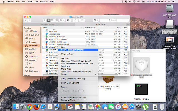178x111 pixels.
Task: Select Microsoft OneNote.app row
Action: 85,39
